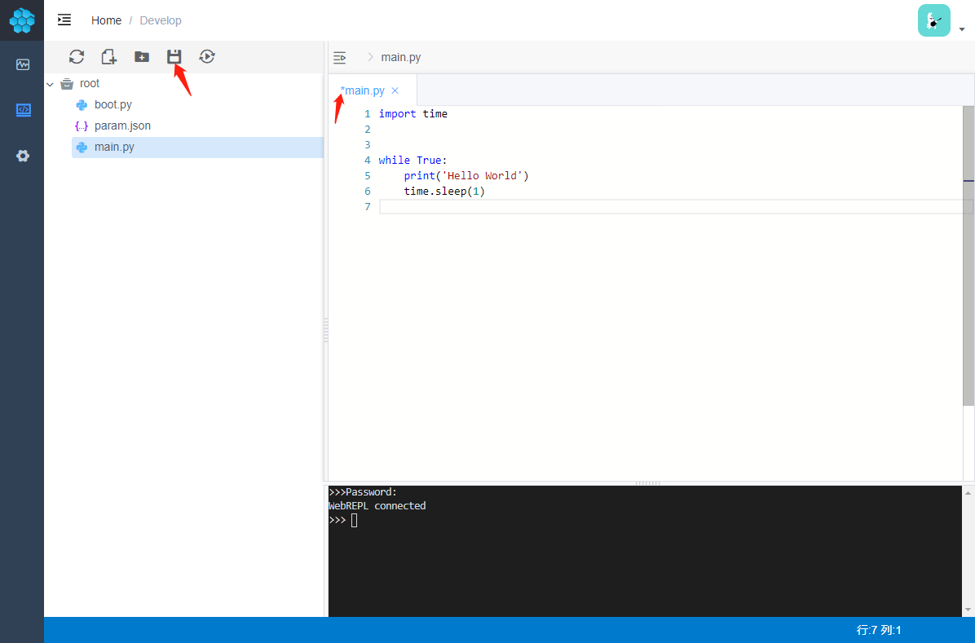
Task: Click the Develop breadcrumb
Action: click(x=161, y=20)
